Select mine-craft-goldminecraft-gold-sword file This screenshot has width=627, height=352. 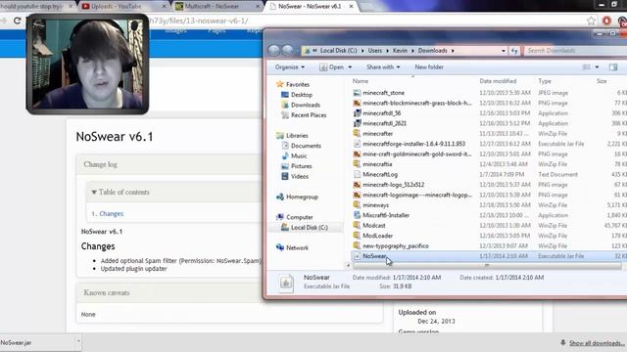(x=417, y=154)
